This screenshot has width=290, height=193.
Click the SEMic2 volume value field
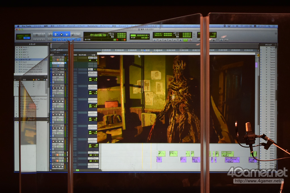point(93,79)
